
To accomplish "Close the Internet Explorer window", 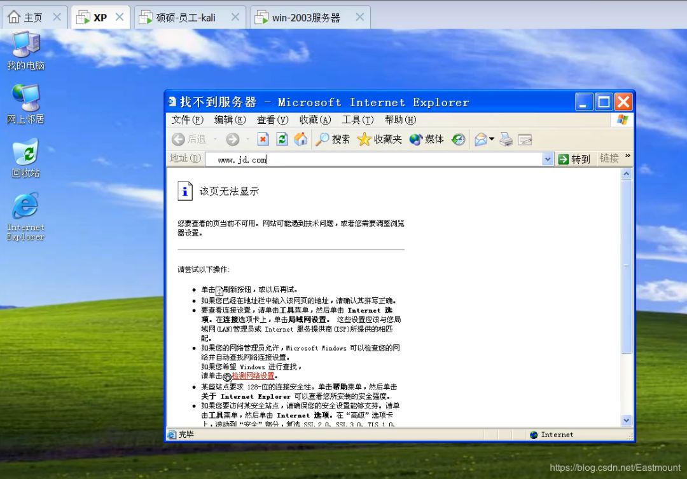I will [x=623, y=102].
